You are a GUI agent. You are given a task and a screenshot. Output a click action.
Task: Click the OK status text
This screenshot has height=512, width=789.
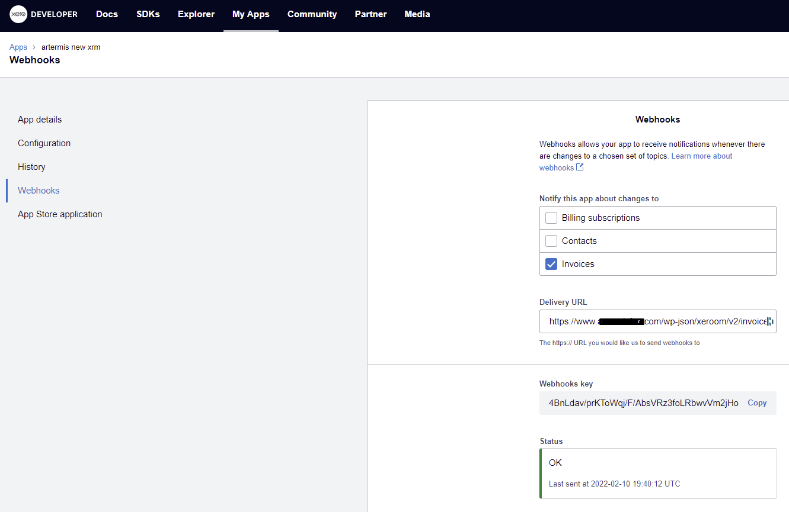tap(555, 463)
